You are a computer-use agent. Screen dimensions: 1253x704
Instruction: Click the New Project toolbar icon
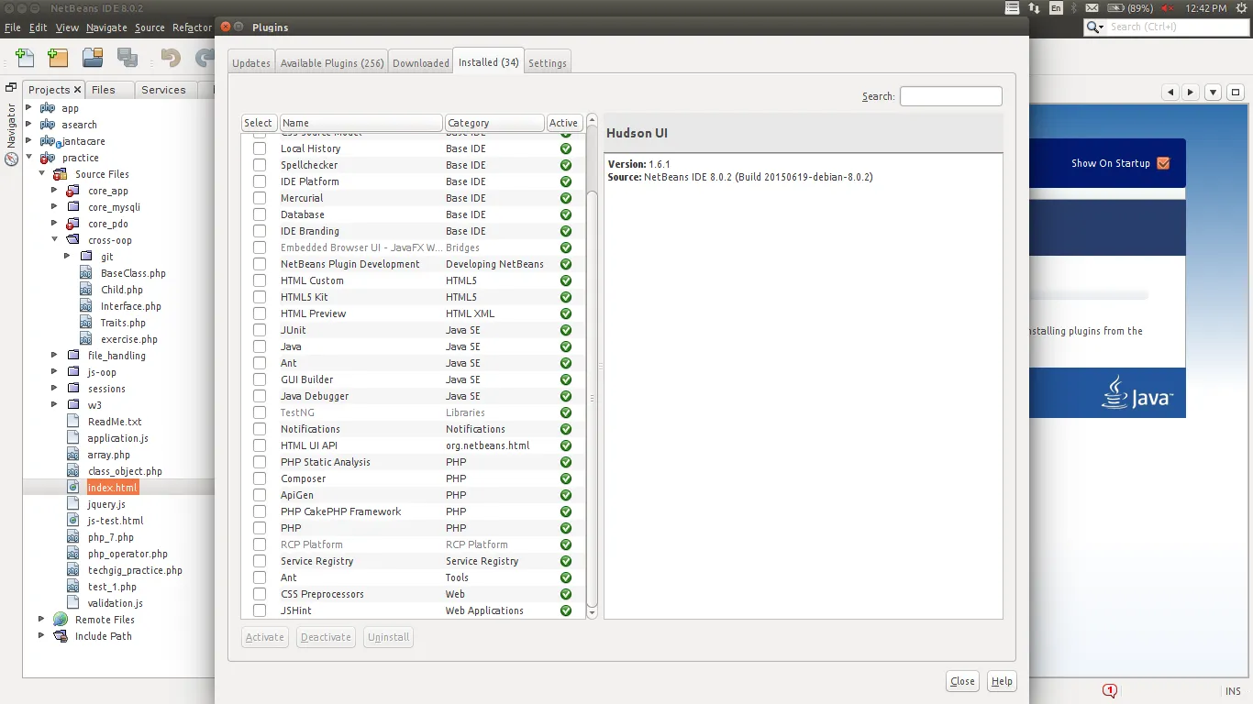[58, 58]
